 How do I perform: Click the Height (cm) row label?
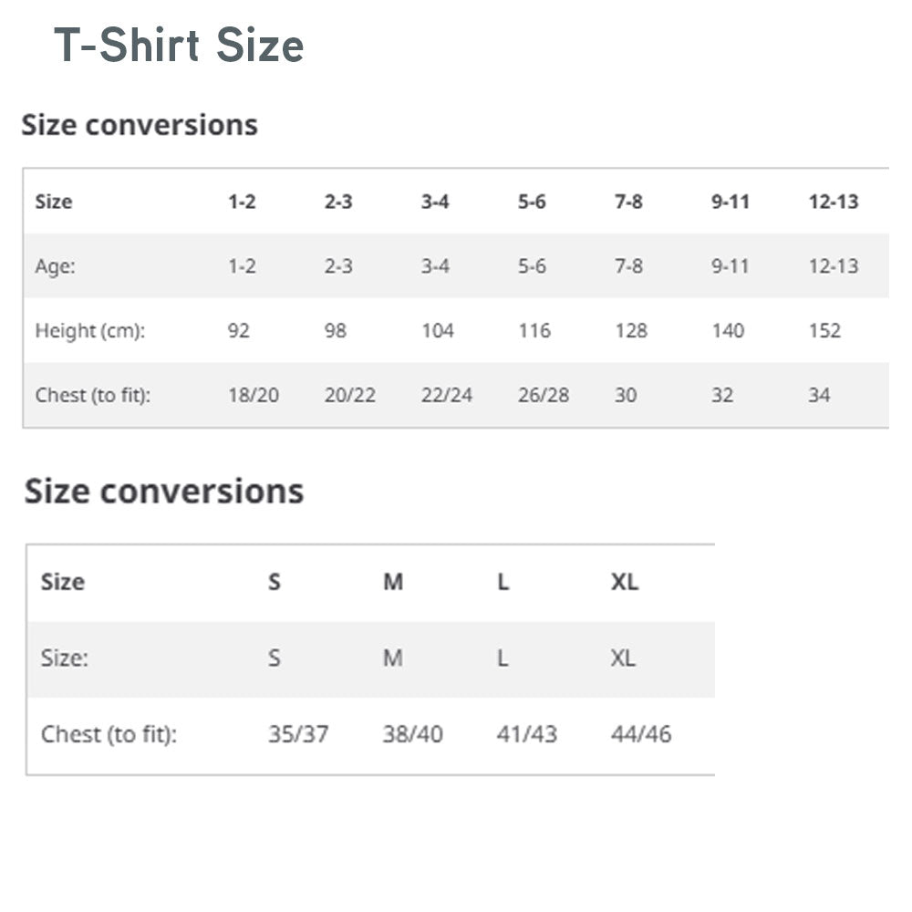coord(89,330)
